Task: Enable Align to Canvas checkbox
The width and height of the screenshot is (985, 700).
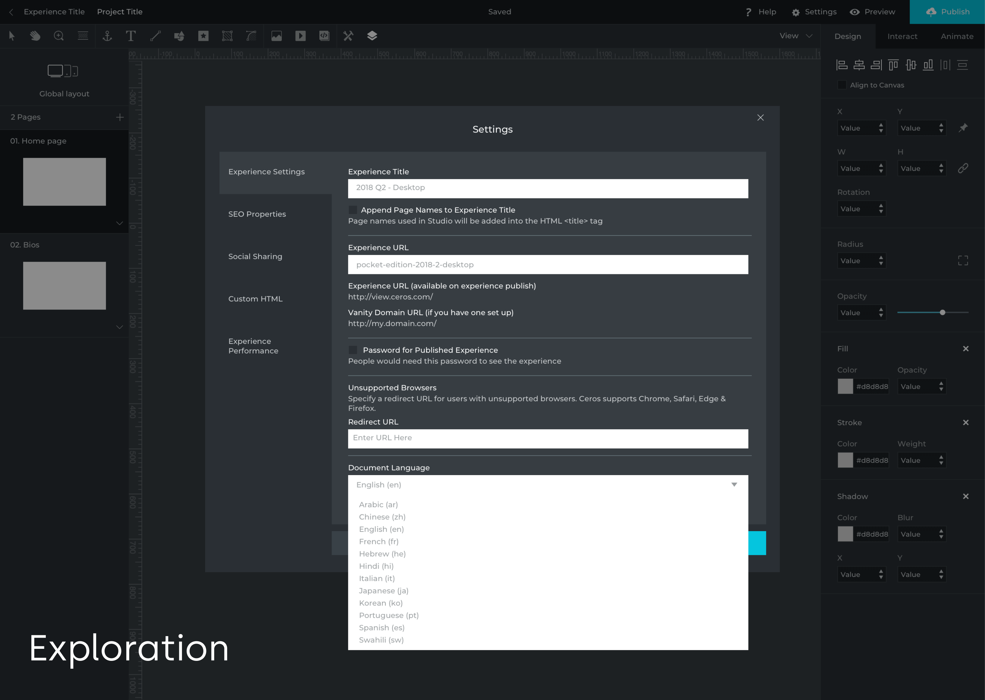Action: coord(842,85)
